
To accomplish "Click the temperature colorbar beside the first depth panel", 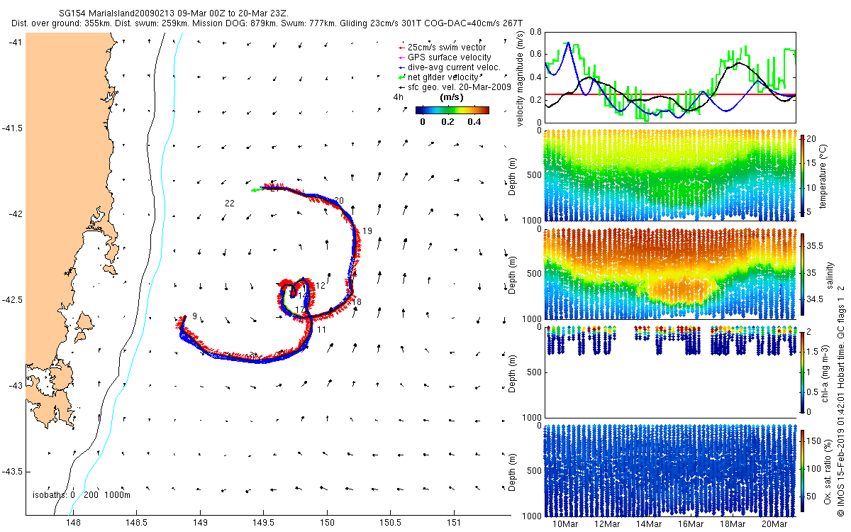I will click(803, 177).
